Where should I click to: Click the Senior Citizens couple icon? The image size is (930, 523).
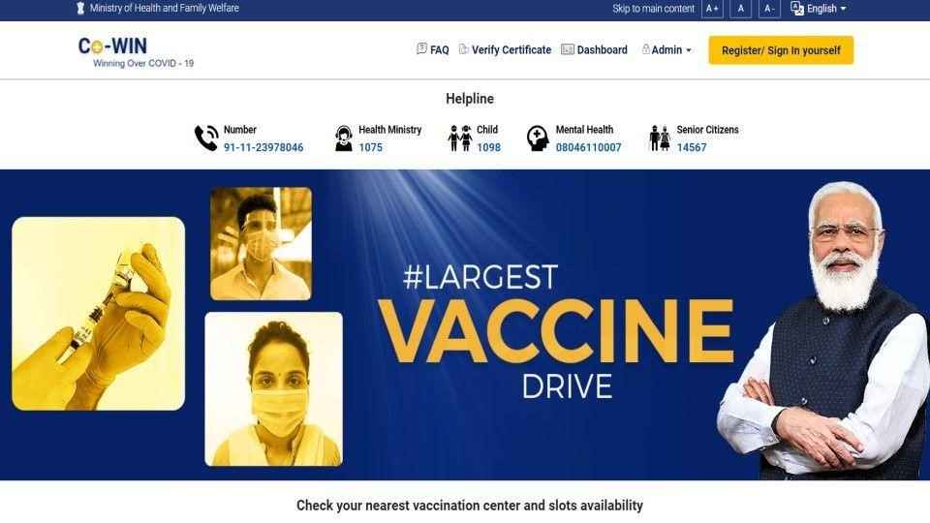click(x=660, y=138)
